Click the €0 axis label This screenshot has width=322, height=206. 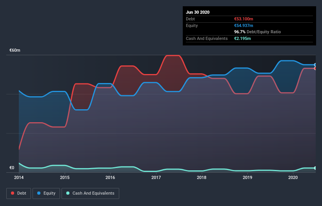[12, 168]
